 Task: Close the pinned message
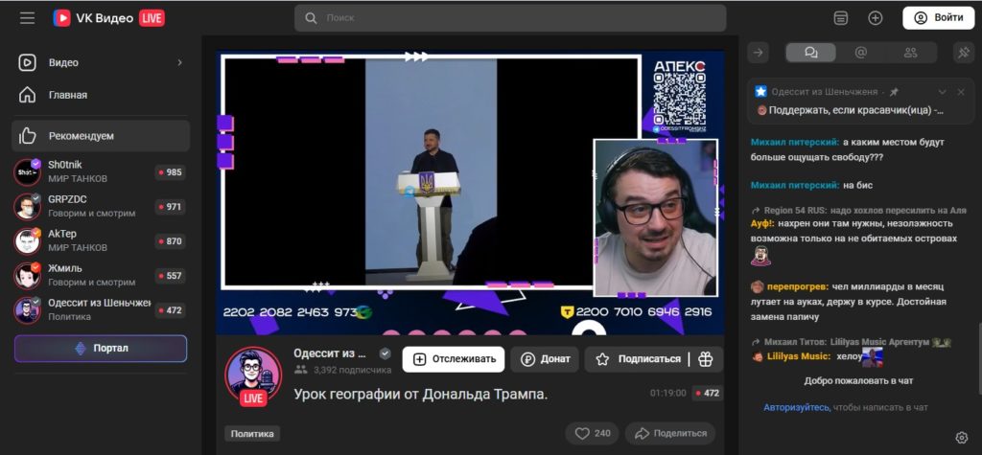point(961,92)
